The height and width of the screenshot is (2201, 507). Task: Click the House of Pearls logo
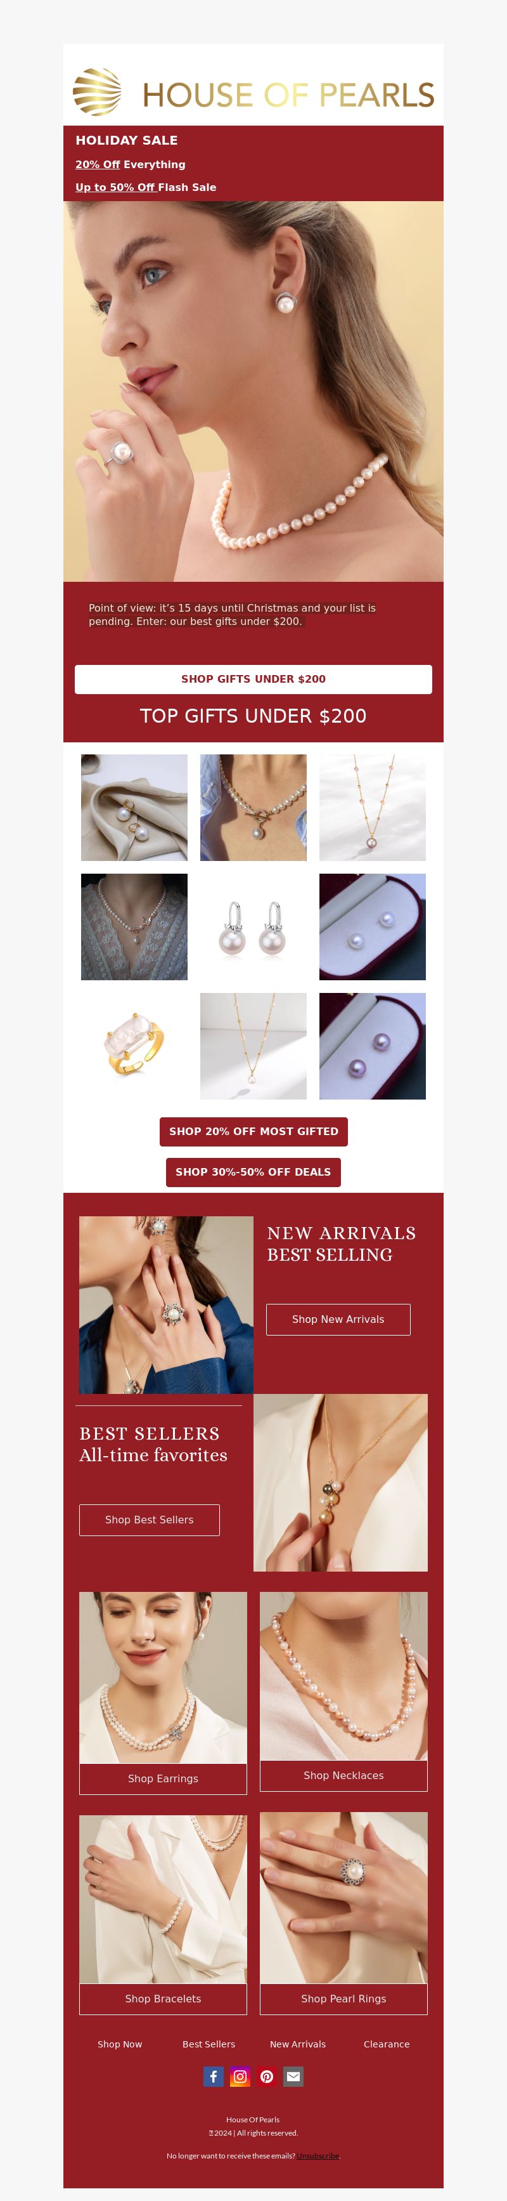click(253, 92)
